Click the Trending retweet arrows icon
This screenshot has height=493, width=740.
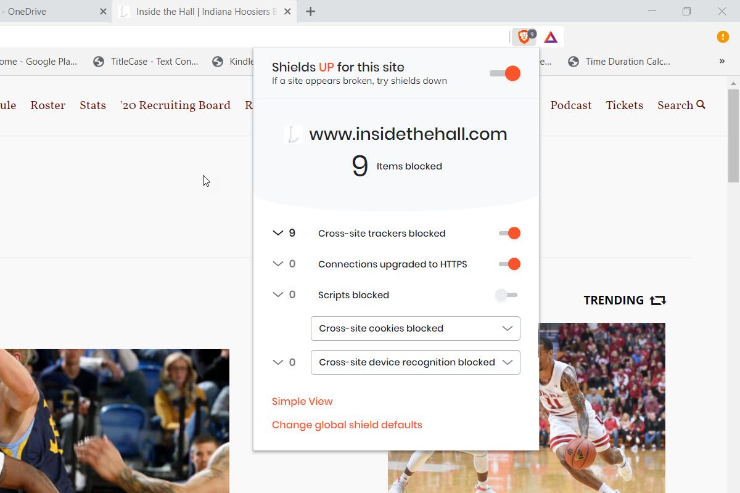(x=658, y=300)
